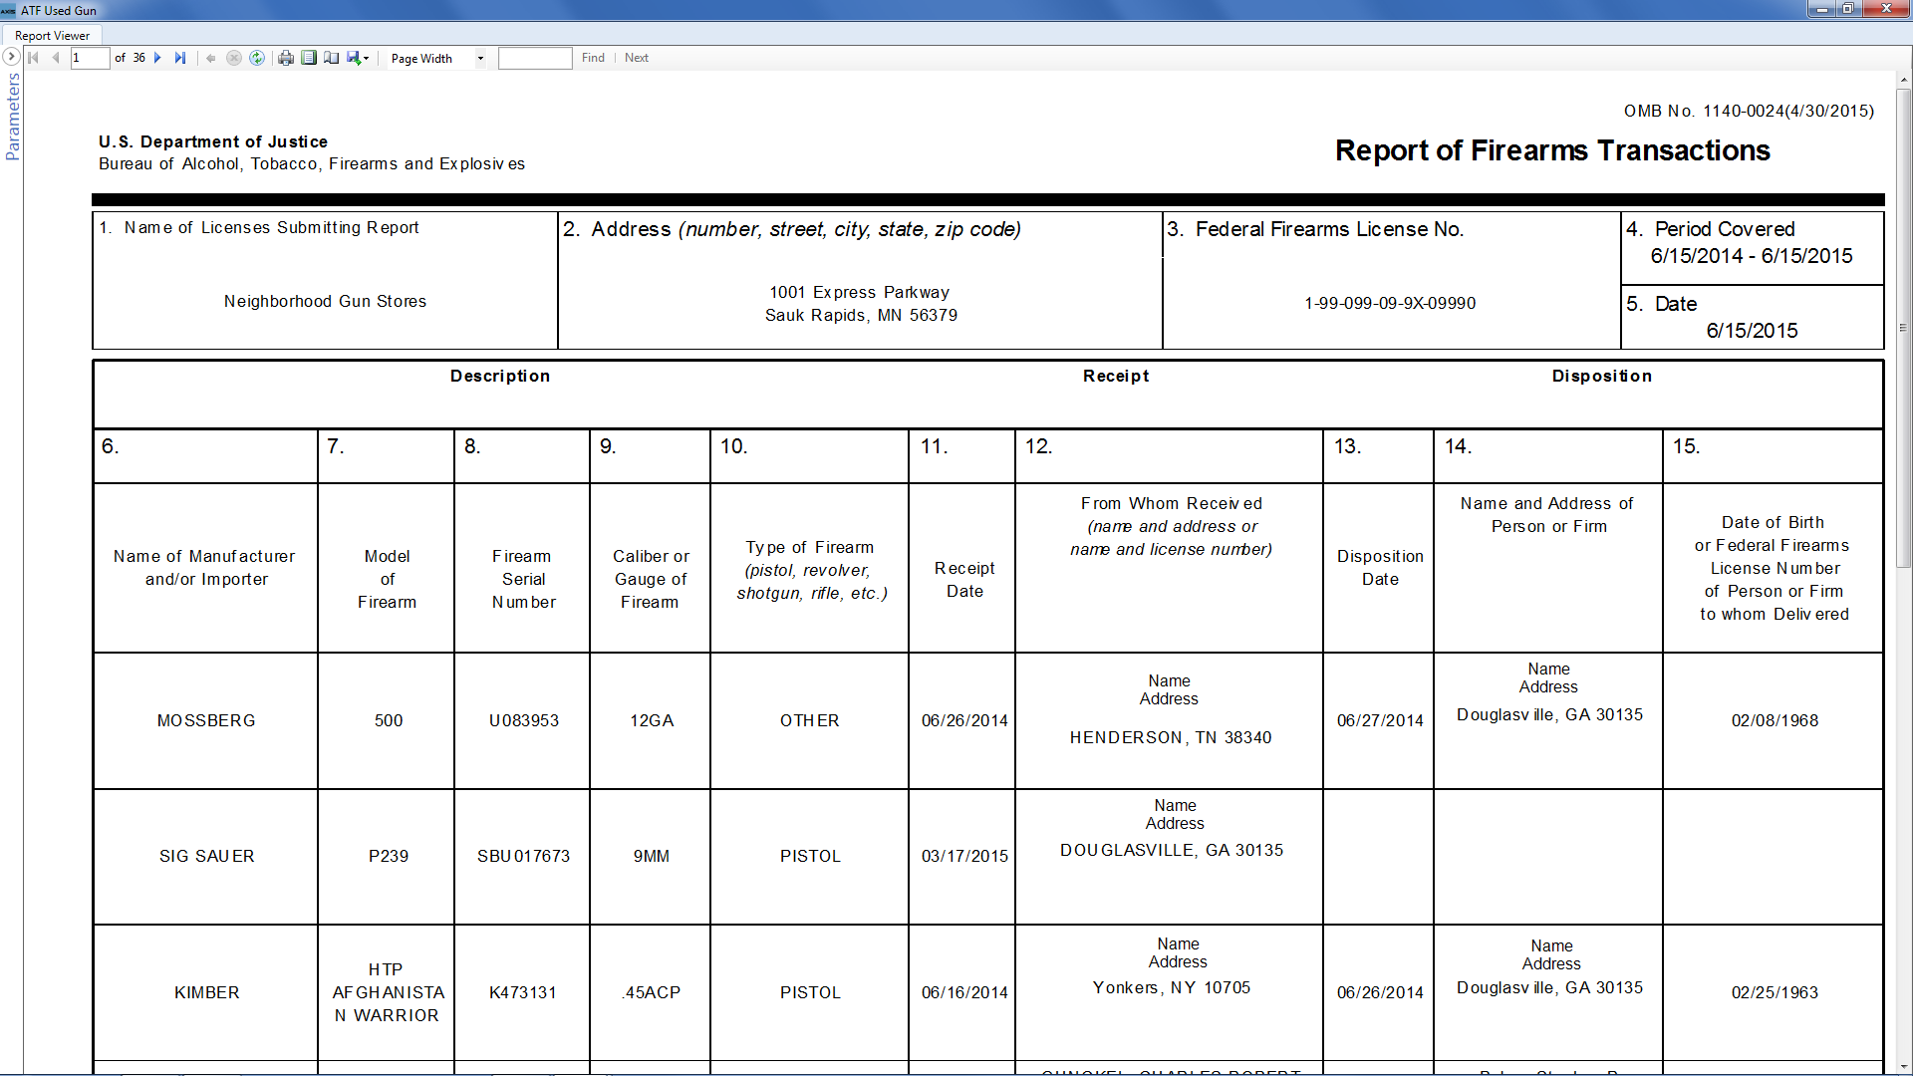Screen dimensions: 1913x1076
Task: Click the disposition date 06/27/2014
Action: [x=1380, y=720]
